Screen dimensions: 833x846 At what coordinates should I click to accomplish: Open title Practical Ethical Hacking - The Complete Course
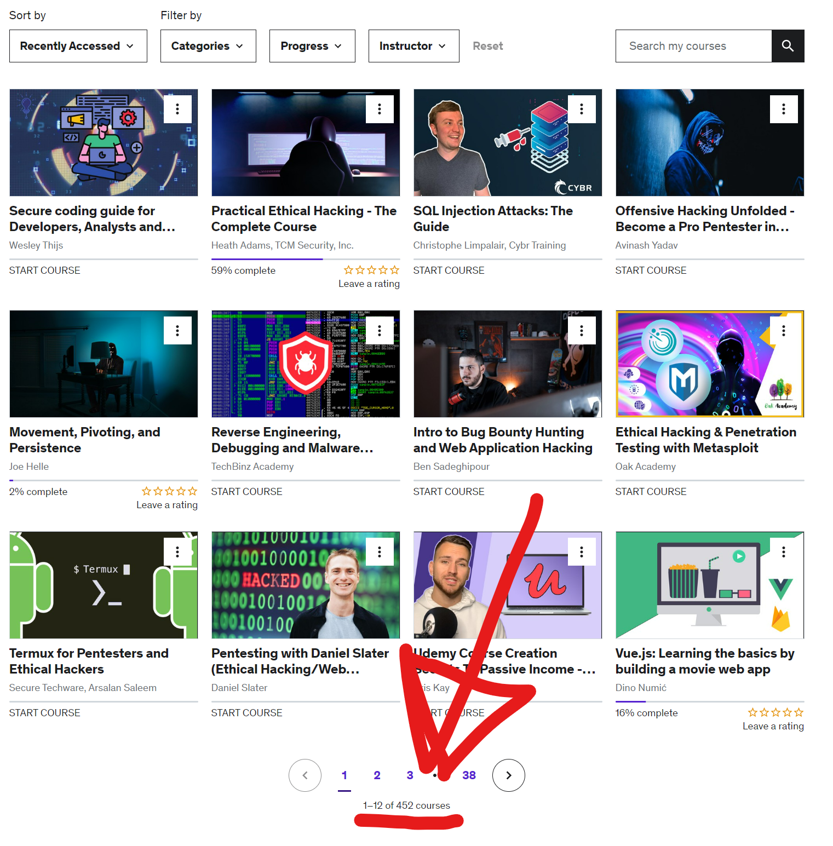tap(304, 218)
